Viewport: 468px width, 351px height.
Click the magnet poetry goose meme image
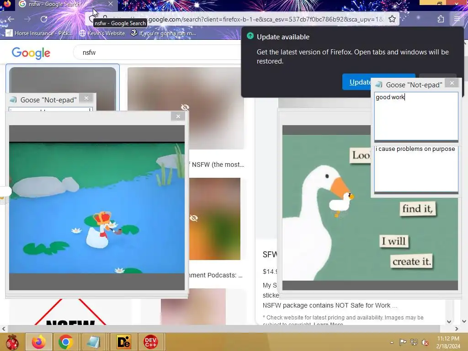pyautogui.click(x=370, y=207)
